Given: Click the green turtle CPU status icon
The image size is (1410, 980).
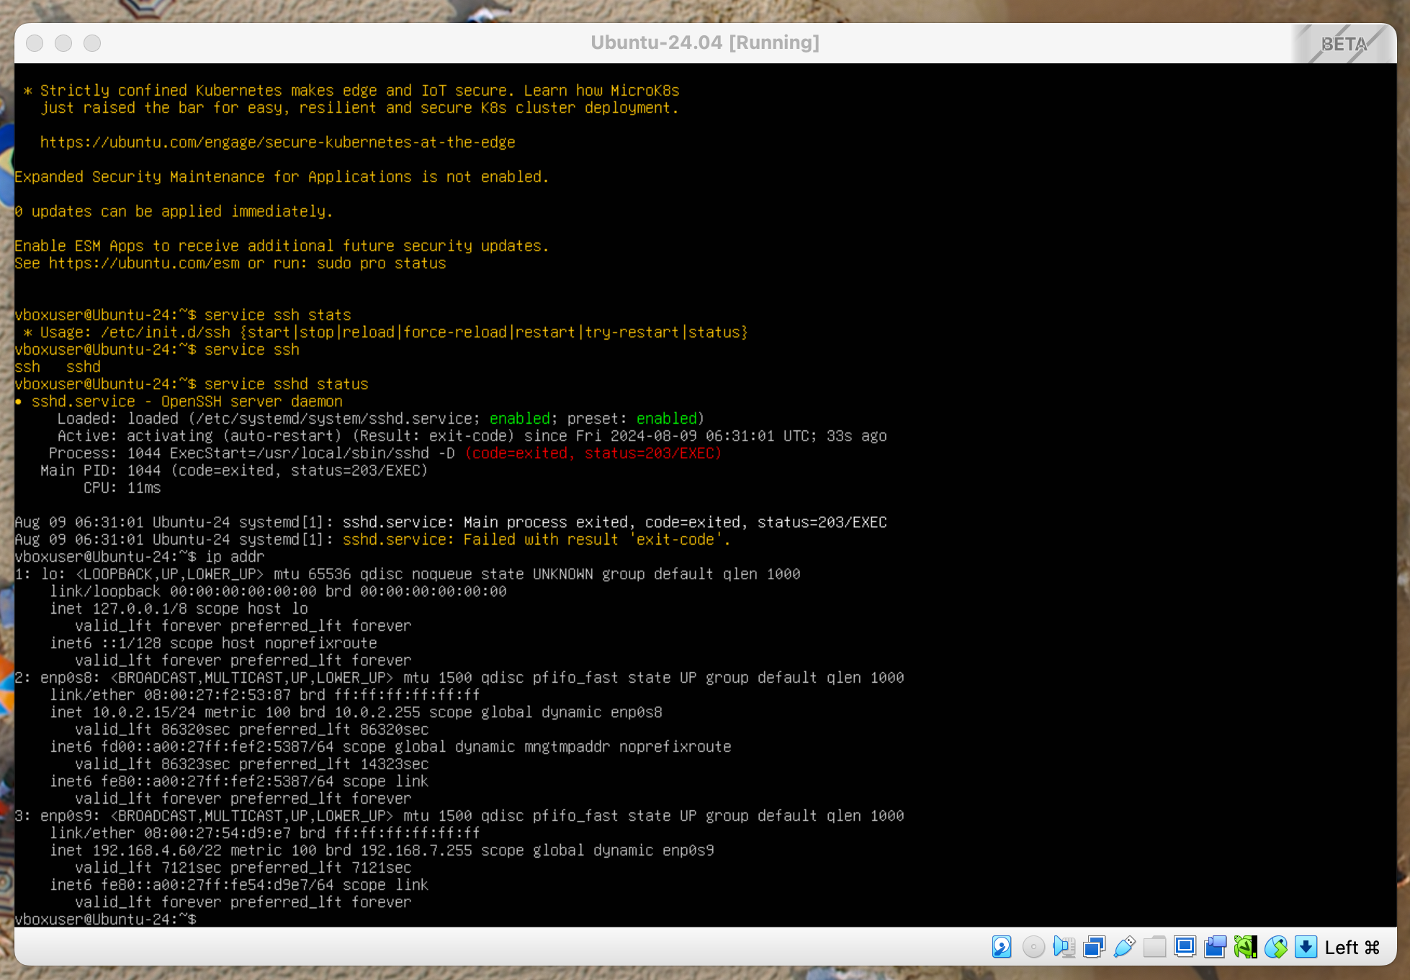Looking at the screenshot, I should [x=1245, y=947].
